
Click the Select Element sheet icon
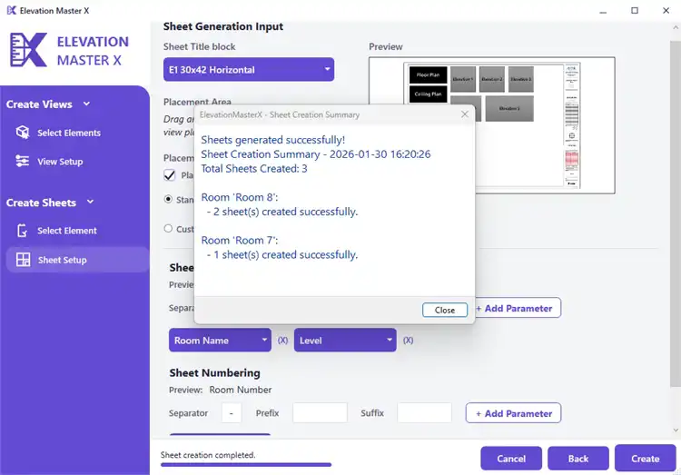(x=23, y=231)
